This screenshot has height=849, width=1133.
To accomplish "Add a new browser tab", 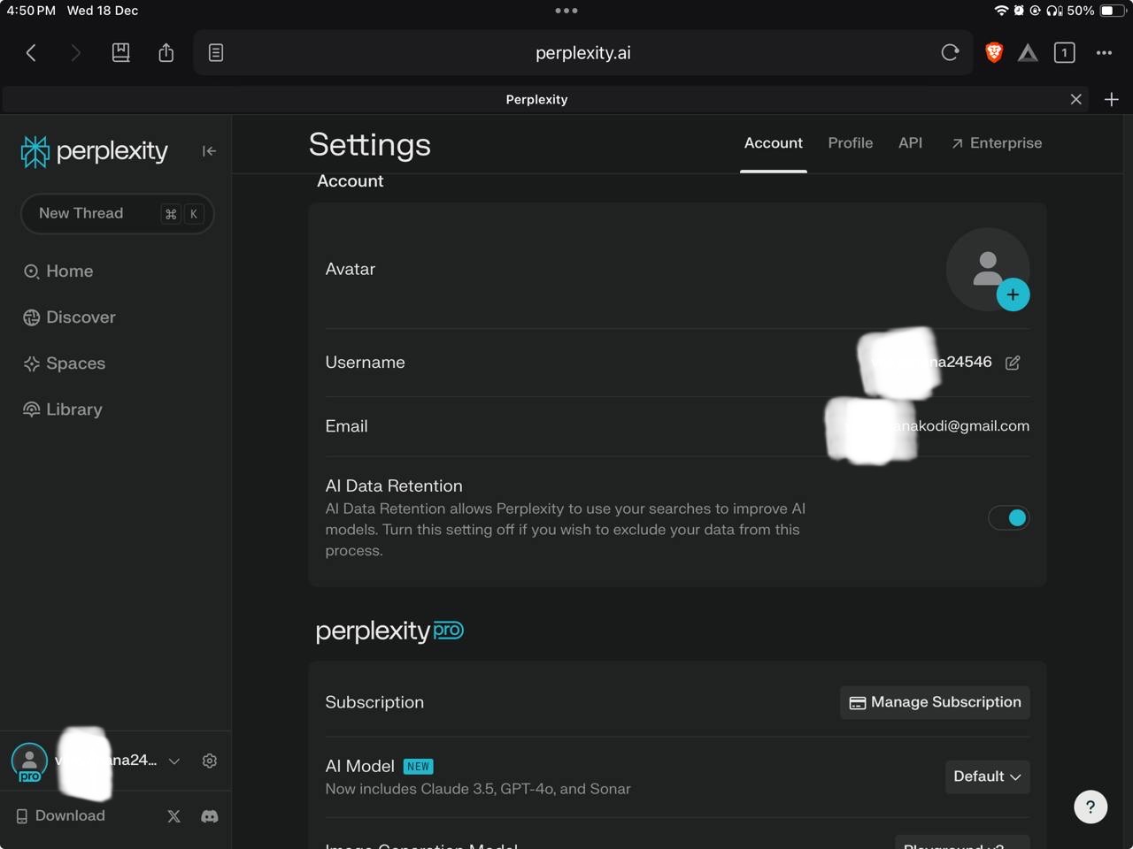I will 1112,99.
